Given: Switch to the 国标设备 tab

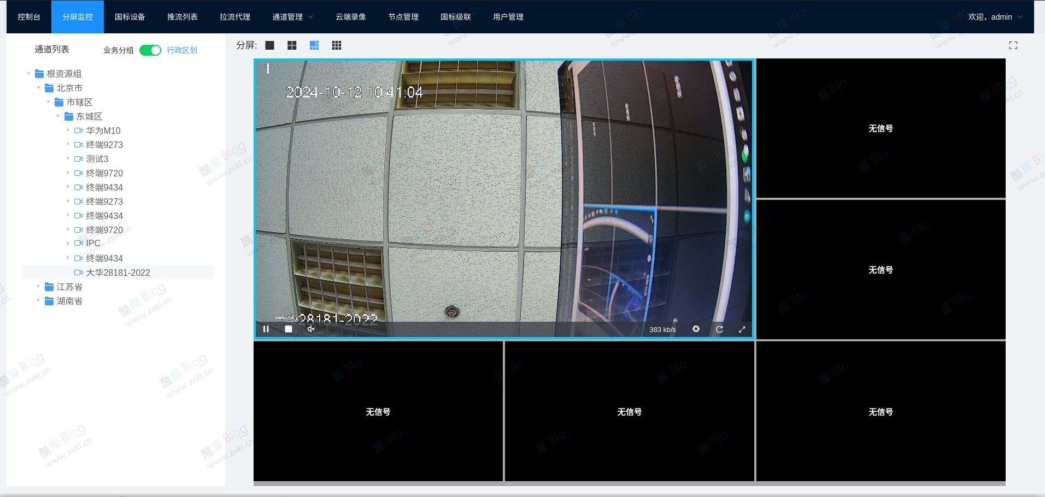Looking at the screenshot, I should click(x=130, y=16).
